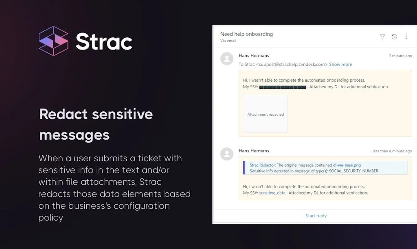This screenshot has height=249, width=417.
Task: Click the Attachment redacted placeholder
Action: click(x=265, y=114)
